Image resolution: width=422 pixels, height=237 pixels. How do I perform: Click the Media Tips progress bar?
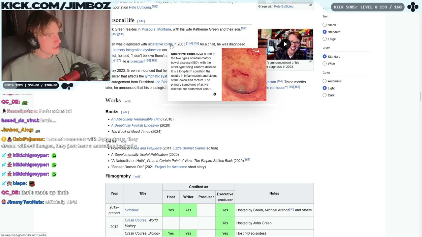31,85
